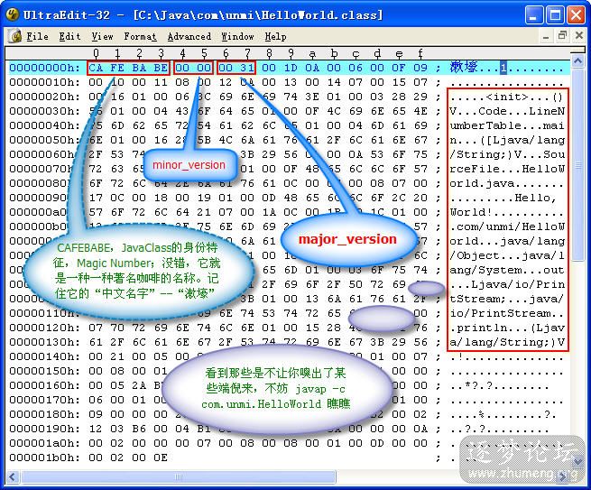Click the offset label 000001a0h:
Image resolution: width=591 pixels, height=490 pixels.
click(44, 443)
